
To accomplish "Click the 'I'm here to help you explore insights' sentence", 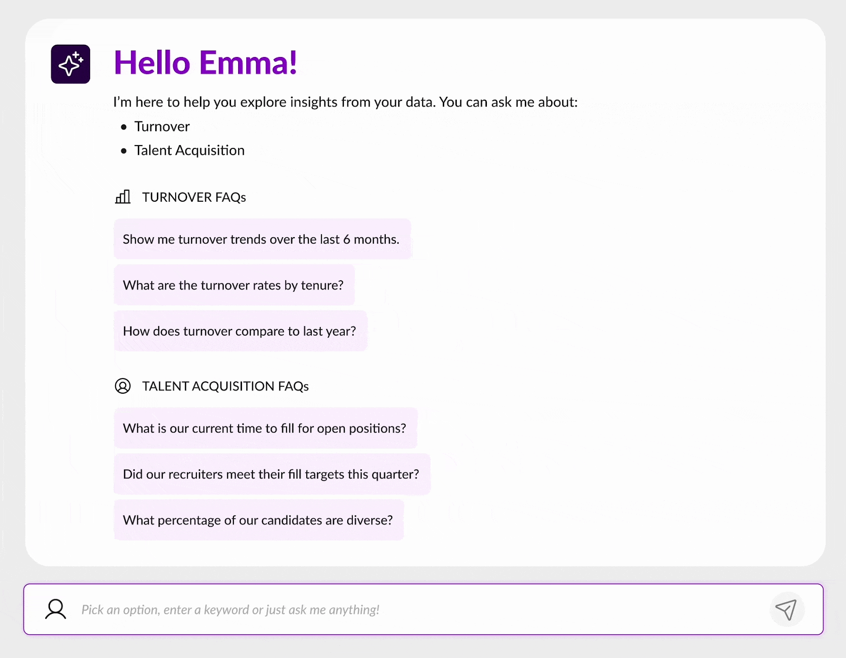I will 345,102.
